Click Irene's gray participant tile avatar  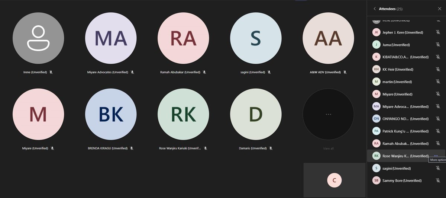[38, 38]
